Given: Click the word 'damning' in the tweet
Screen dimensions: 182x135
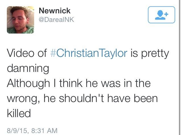Looking at the screenshot, I should 28,68.
